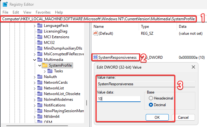Open the View menu
Image resolution: width=207 pixels, height=127 pixels.
click(27, 12)
